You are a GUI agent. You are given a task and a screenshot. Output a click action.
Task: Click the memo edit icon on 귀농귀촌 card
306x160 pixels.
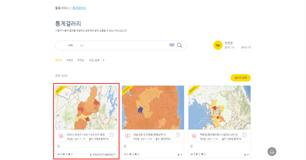coord(125,146)
